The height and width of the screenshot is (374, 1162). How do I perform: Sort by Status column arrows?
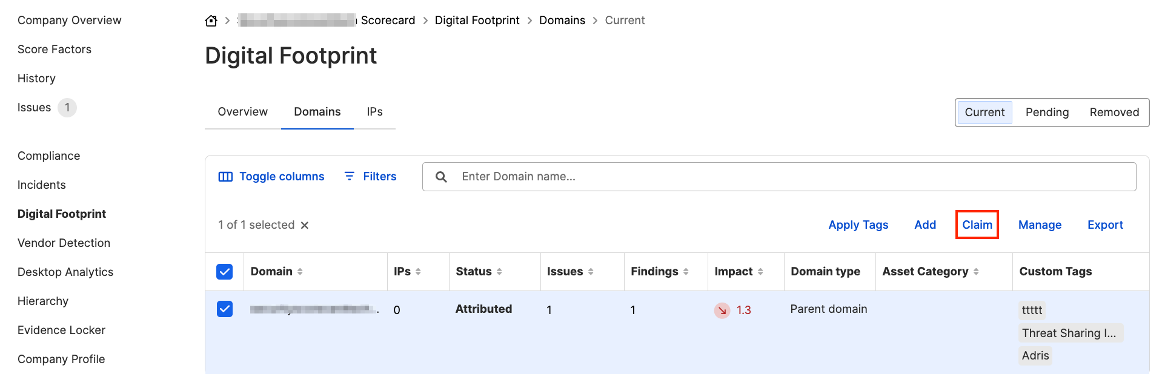(x=499, y=272)
